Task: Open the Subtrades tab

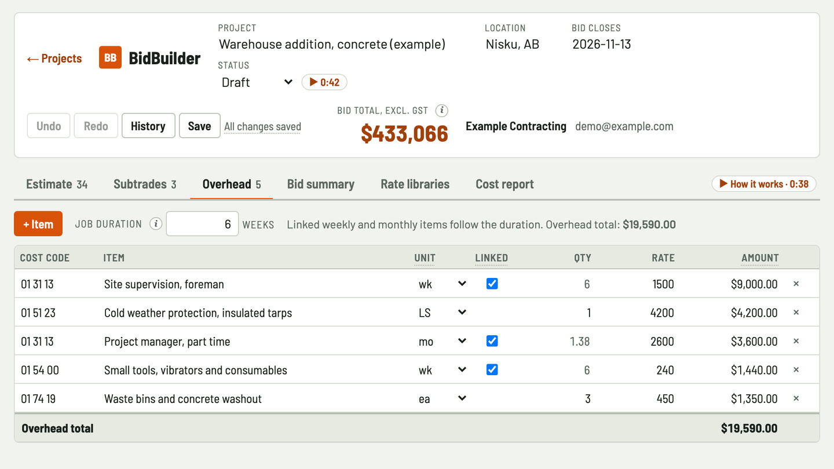Action: pyautogui.click(x=145, y=184)
